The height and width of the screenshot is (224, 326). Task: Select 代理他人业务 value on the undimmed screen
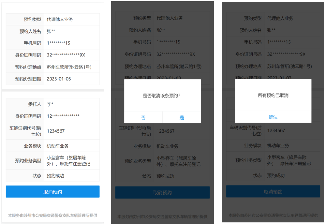pyautogui.click(x=60, y=19)
